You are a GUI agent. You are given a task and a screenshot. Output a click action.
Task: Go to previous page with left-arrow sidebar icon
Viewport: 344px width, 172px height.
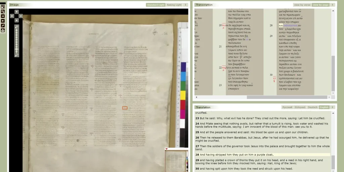click(3, 21)
